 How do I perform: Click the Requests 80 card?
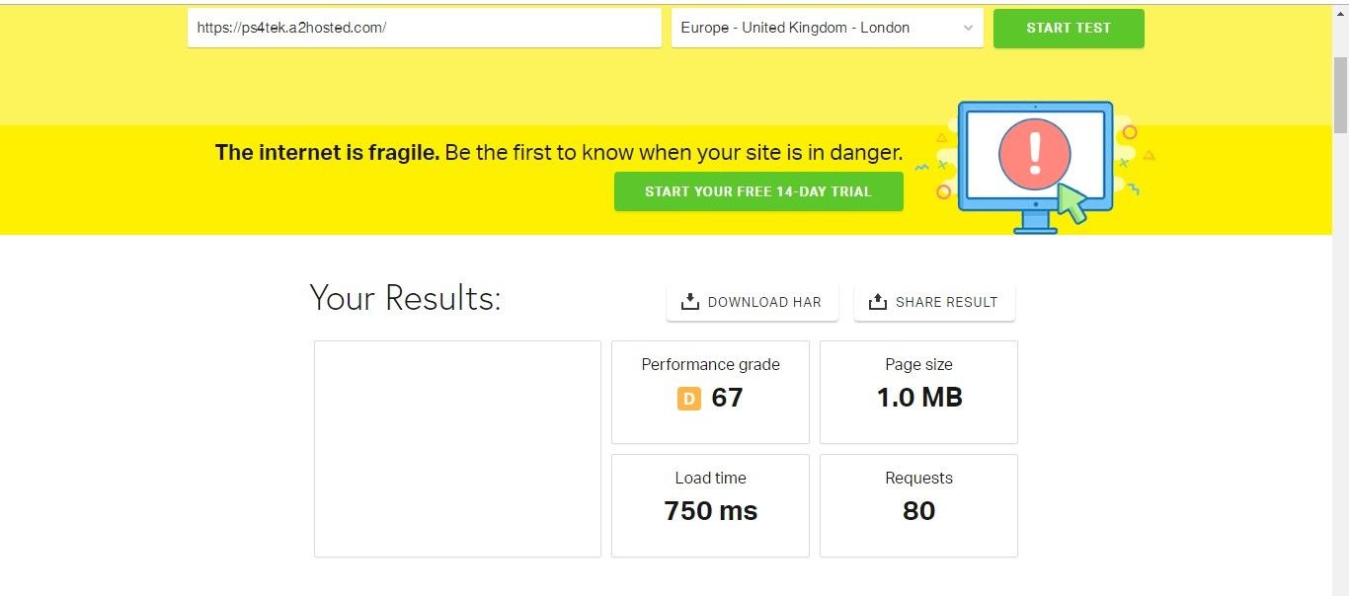918,505
